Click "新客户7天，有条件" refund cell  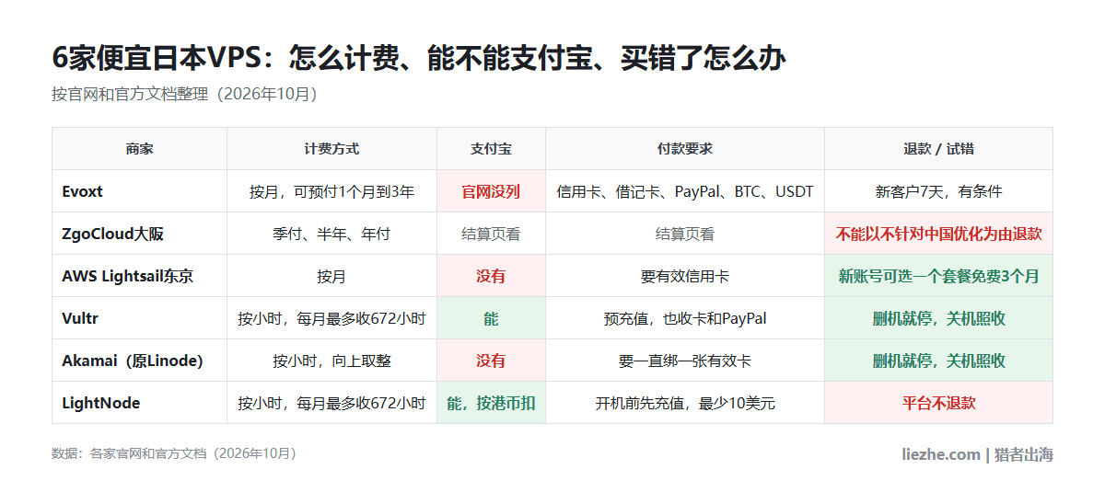pyautogui.click(x=938, y=191)
